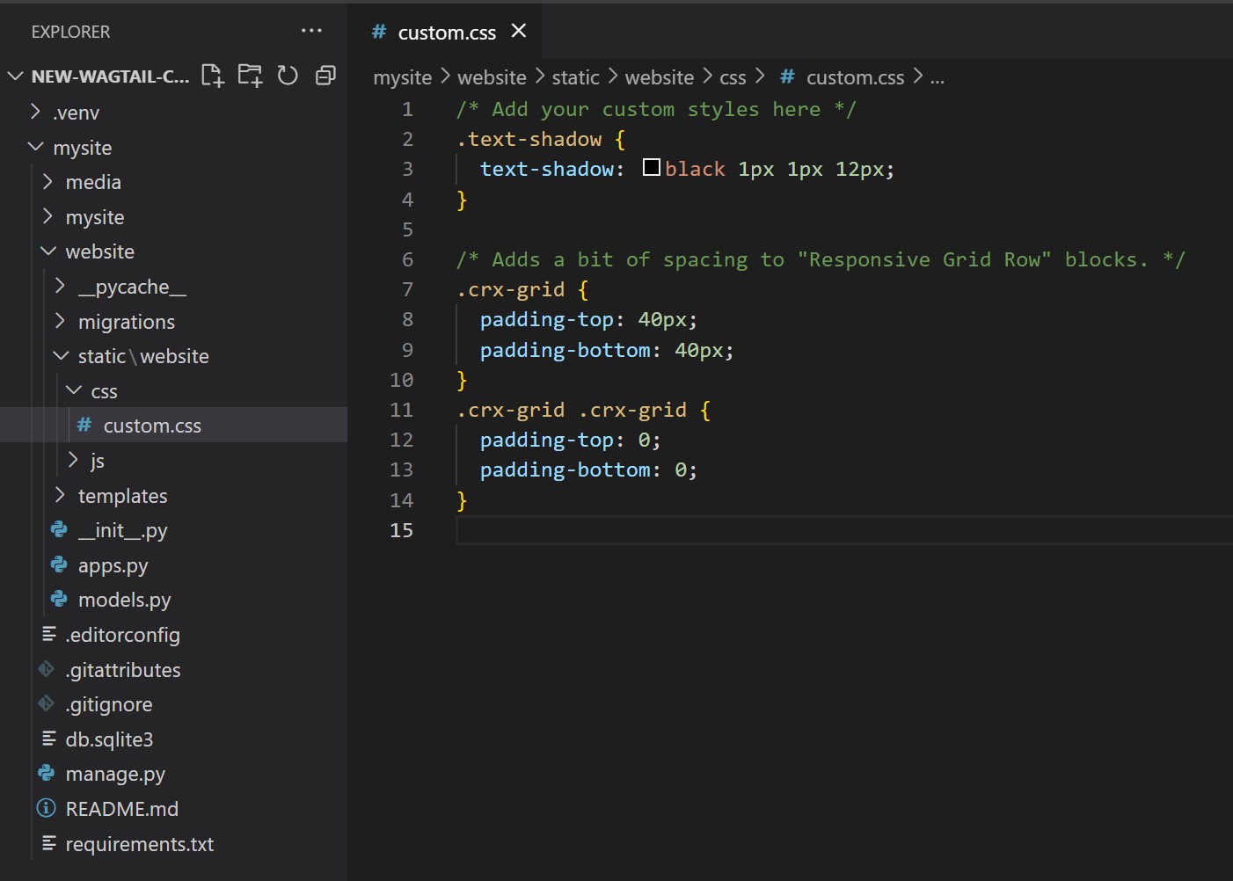Open the models.py file
This screenshot has width=1233, height=881.
click(x=124, y=601)
